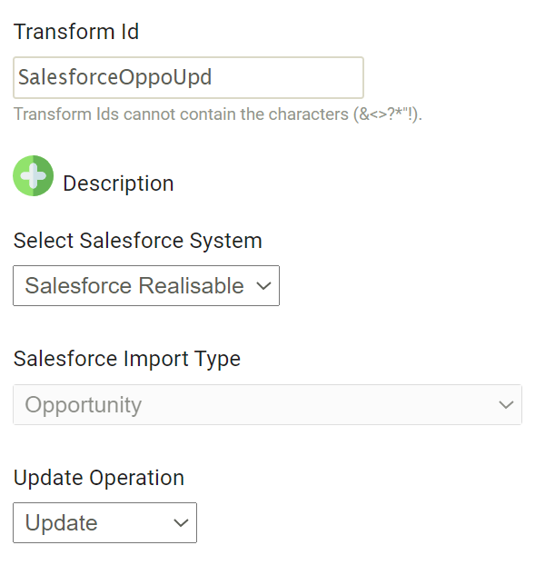Click the Transform Ids character restriction hint

pyautogui.click(x=218, y=114)
